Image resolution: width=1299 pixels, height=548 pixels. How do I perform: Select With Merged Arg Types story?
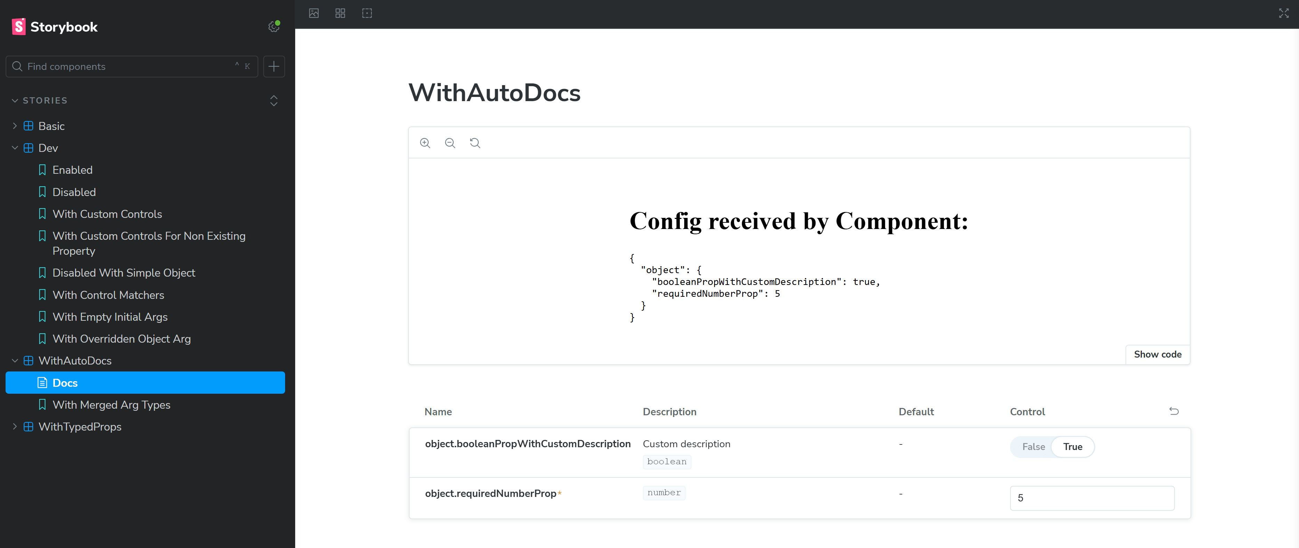pos(111,405)
